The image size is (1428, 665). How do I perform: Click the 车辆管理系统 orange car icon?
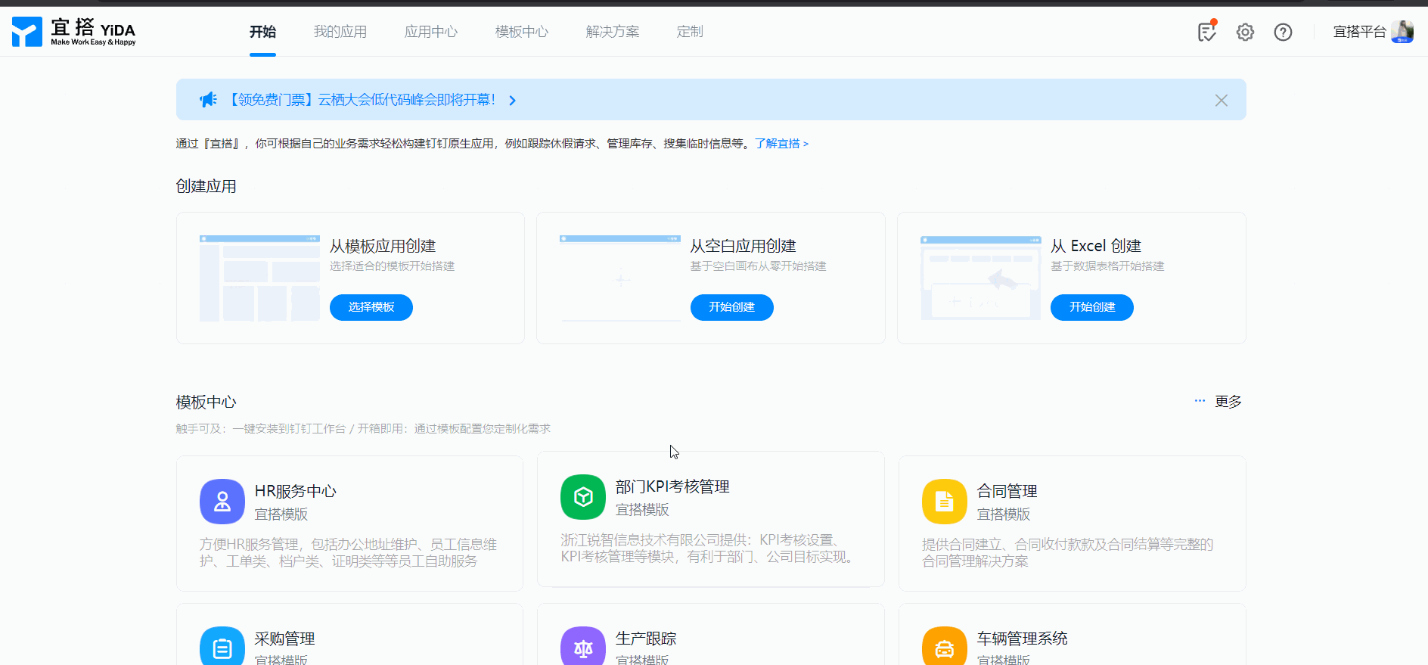(945, 646)
